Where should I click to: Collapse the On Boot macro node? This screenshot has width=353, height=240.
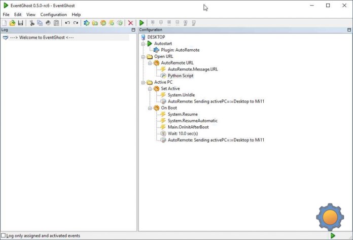(150, 108)
